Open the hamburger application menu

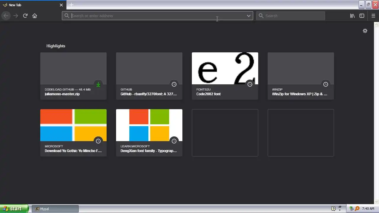click(x=373, y=16)
